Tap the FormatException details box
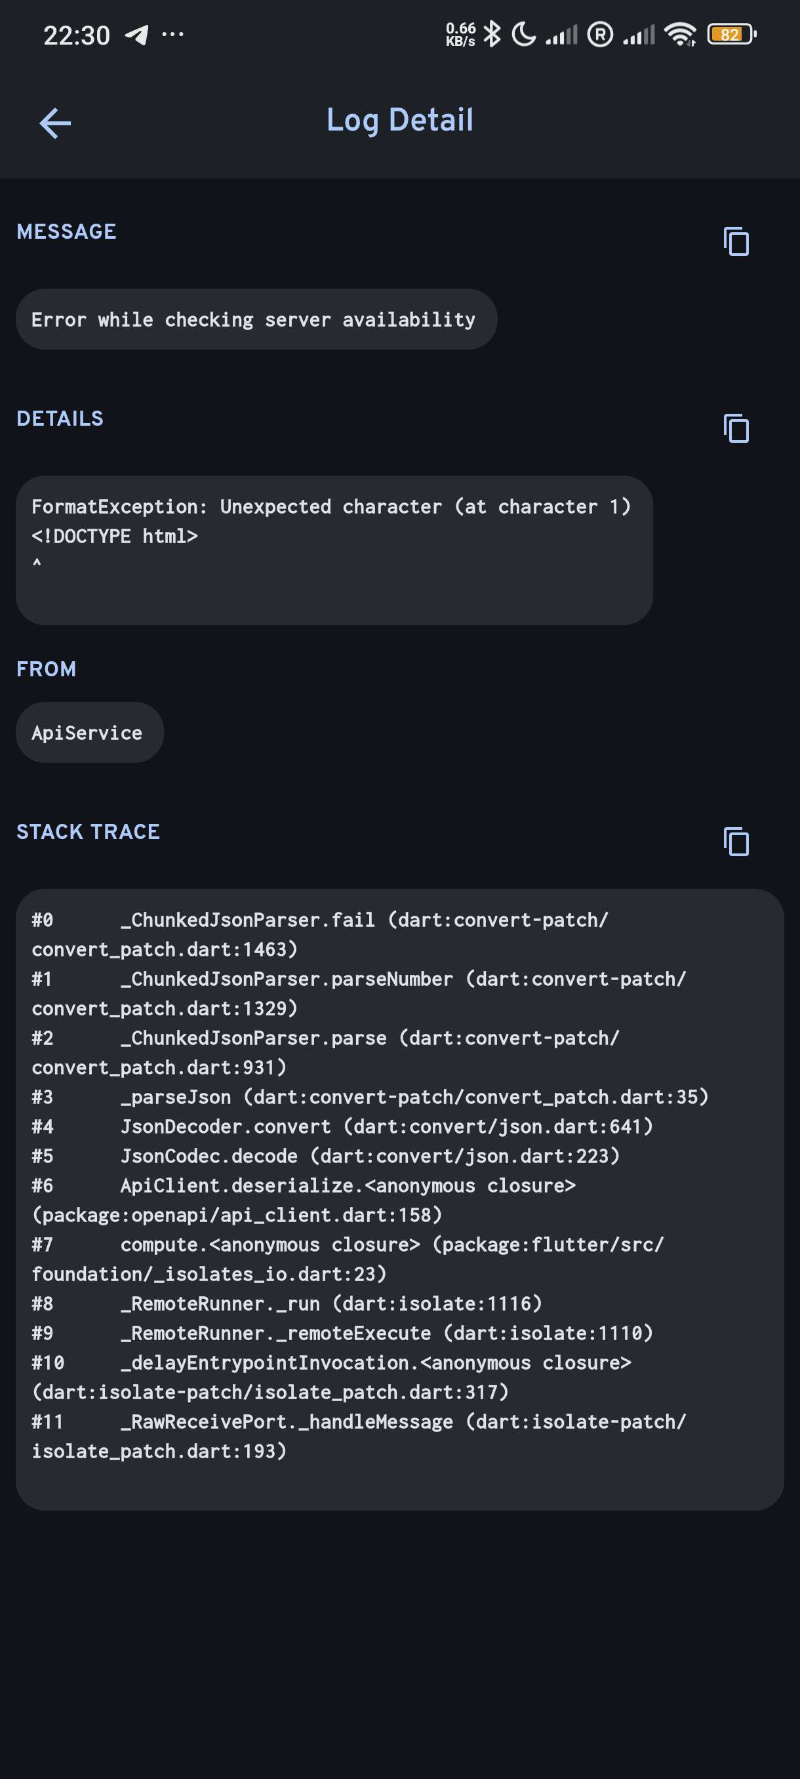This screenshot has width=800, height=1779. 334,550
